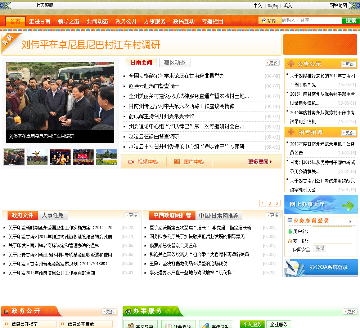Go to pagination page 1

(x=263, y=203)
